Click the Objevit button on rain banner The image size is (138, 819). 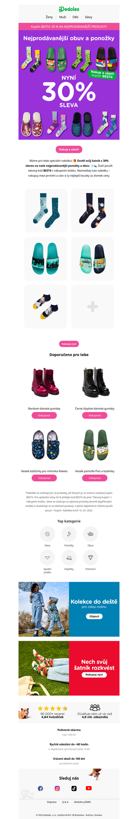94,616
